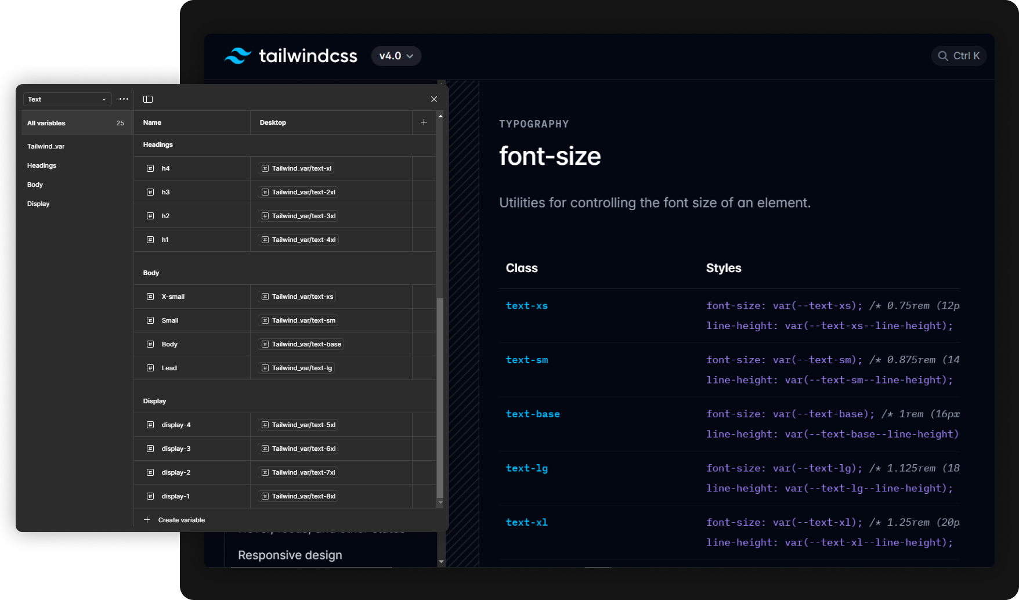Click the number icon for h2 variable

[x=150, y=216]
